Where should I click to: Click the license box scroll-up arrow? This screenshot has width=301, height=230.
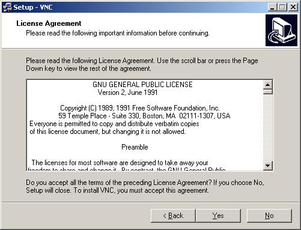pos(268,85)
